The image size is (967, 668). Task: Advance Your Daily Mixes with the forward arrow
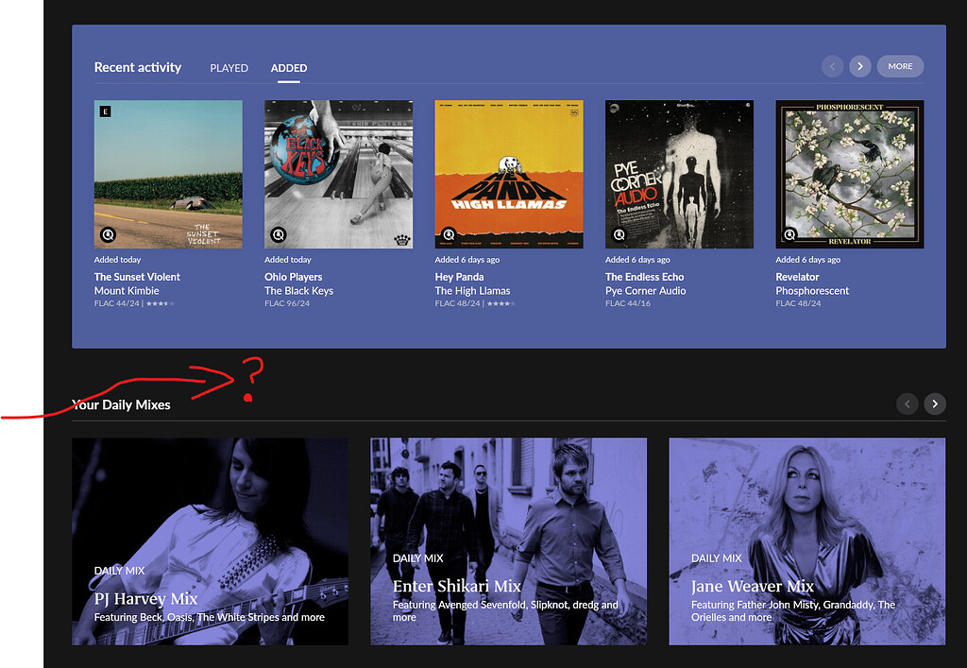(x=935, y=403)
